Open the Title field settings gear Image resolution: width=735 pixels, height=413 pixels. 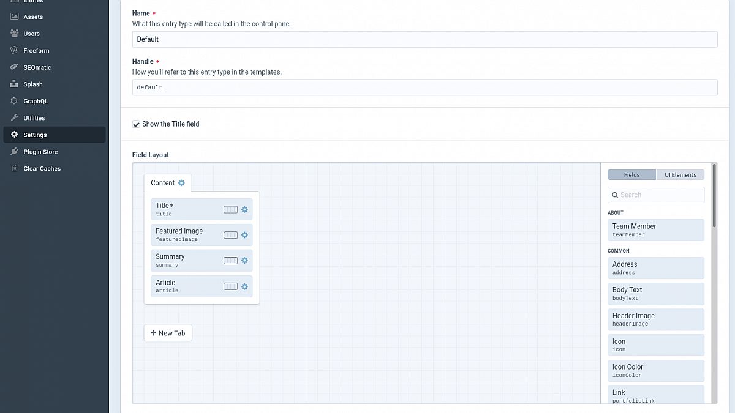[244, 209]
